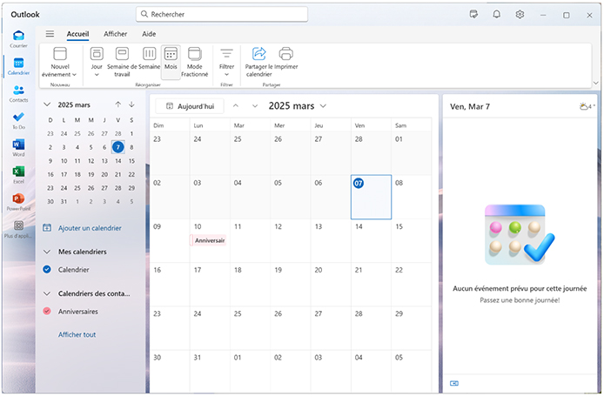The image size is (604, 397).
Task: Switch to the Afficher tab
Action: [115, 34]
